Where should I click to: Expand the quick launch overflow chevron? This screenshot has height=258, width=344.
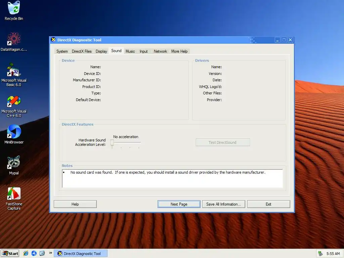coord(50,253)
